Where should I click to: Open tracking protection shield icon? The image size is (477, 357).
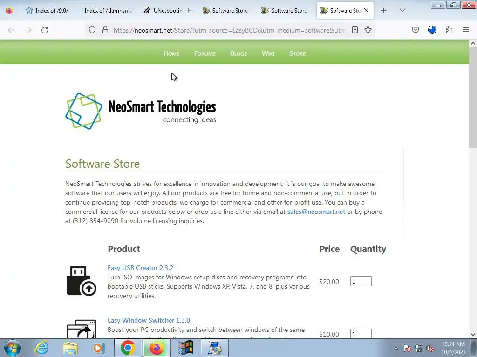[x=92, y=30]
